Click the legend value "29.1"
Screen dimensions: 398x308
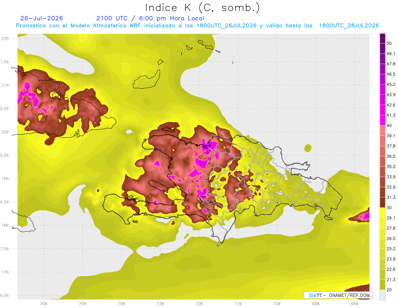[x=391, y=218]
